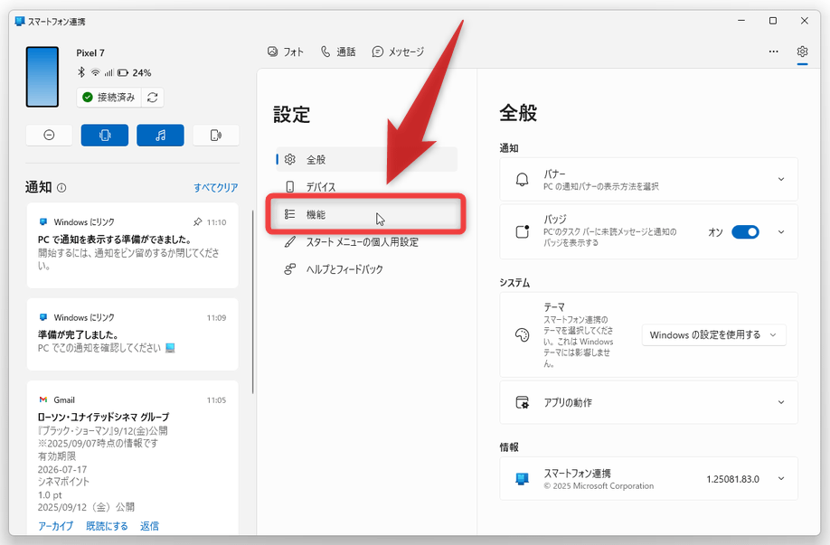Toggle the バッジ switch off

(745, 232)
